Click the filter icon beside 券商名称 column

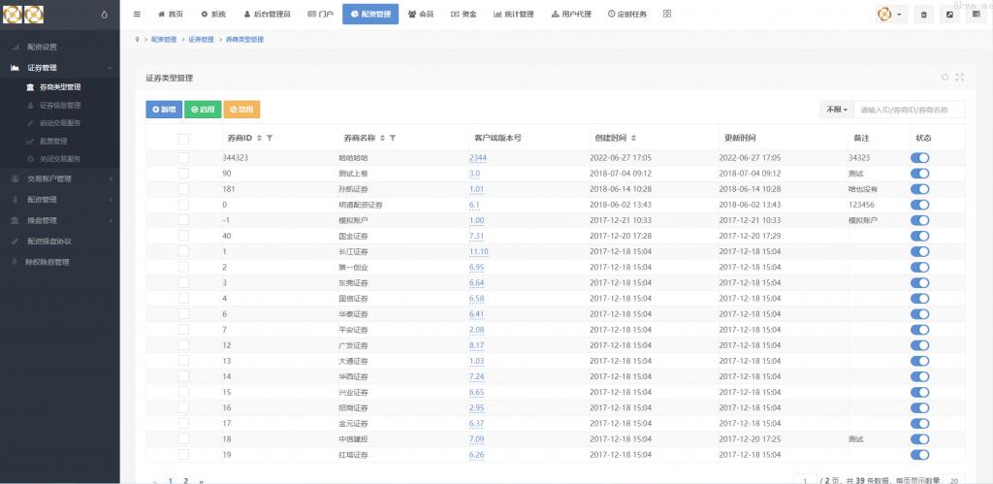point(393,138)
